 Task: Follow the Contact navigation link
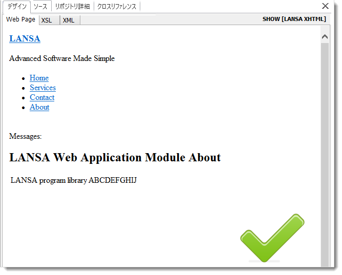(42, 97)
